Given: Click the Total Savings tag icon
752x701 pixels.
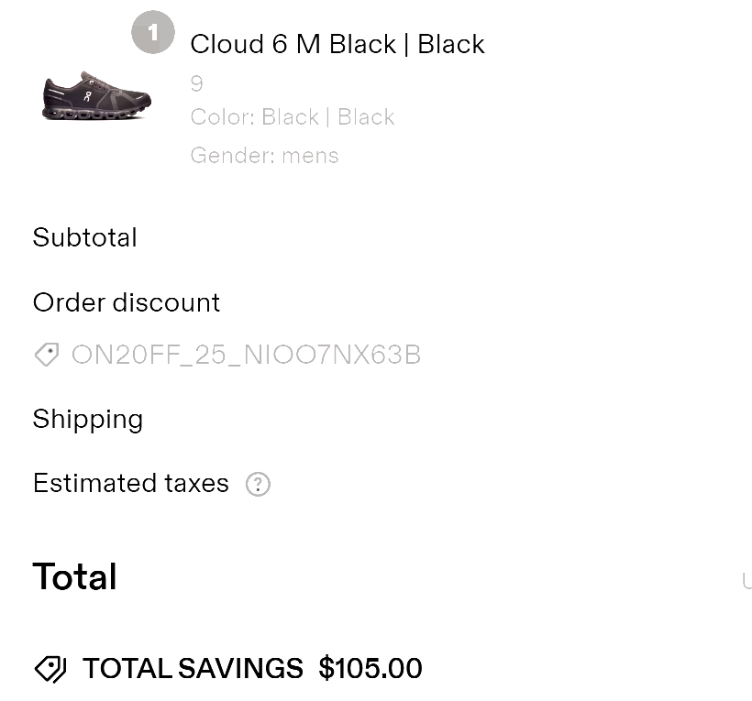Looking at the screenshot, I should click(x=50, y=669).
